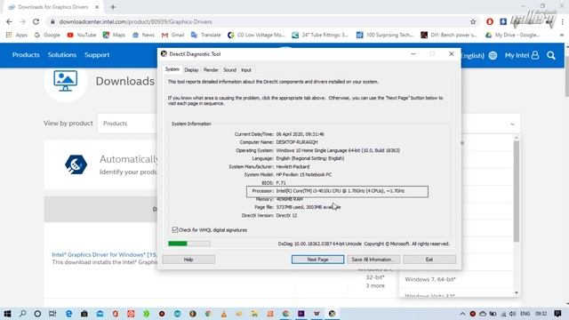Click the green DxDiag progress bar
The image size is (569, 320).
(x=189, y=244)
